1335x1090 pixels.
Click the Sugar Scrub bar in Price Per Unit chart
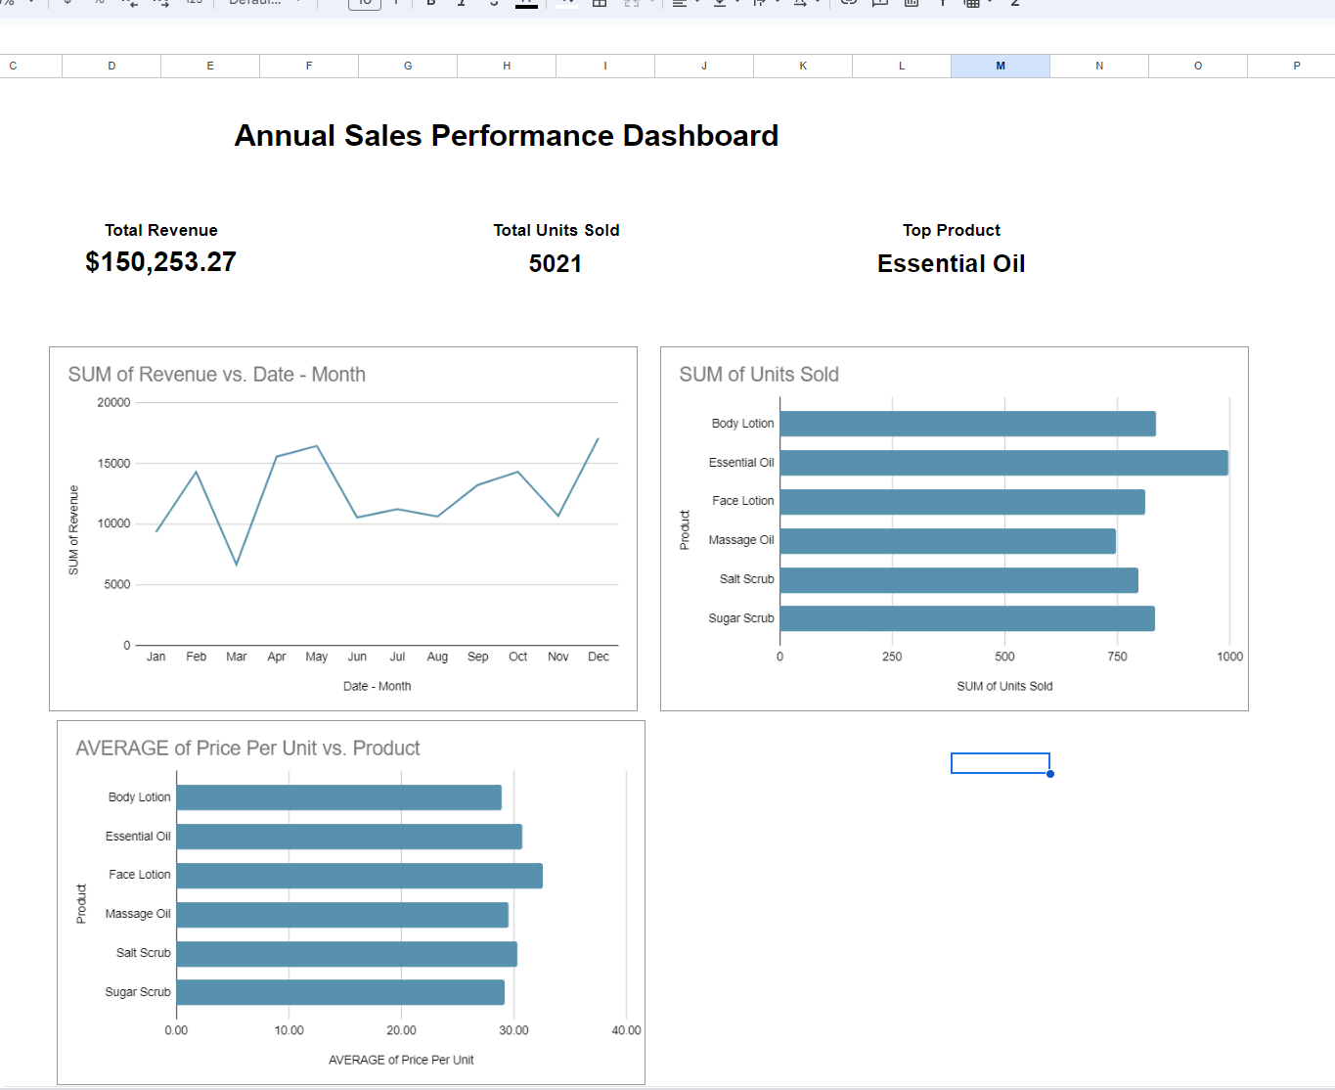coord(340,992)
